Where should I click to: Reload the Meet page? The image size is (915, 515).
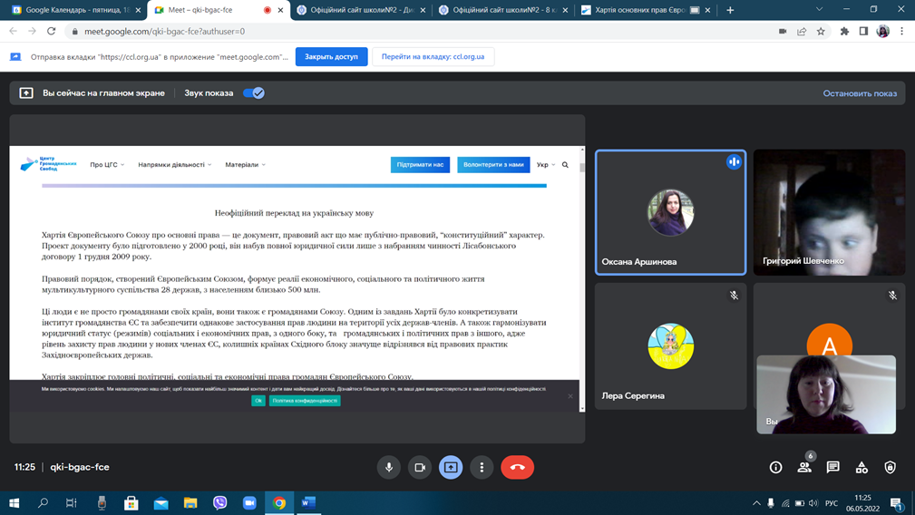pyautogui.click(x=52, y=32)
